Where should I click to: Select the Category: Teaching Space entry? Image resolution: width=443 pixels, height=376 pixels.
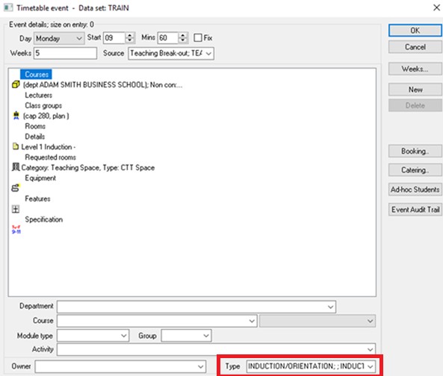[x=88, y=168]
